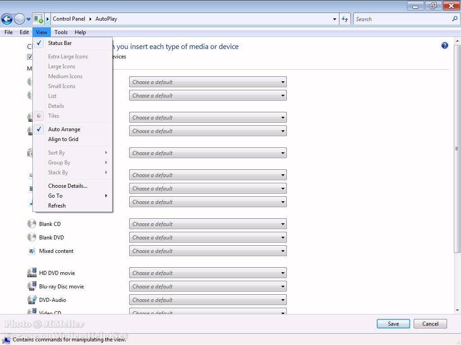This screenshot has width=461, height=345.
Task: Click the HD DVD movie icon
Action: point(32,273)
